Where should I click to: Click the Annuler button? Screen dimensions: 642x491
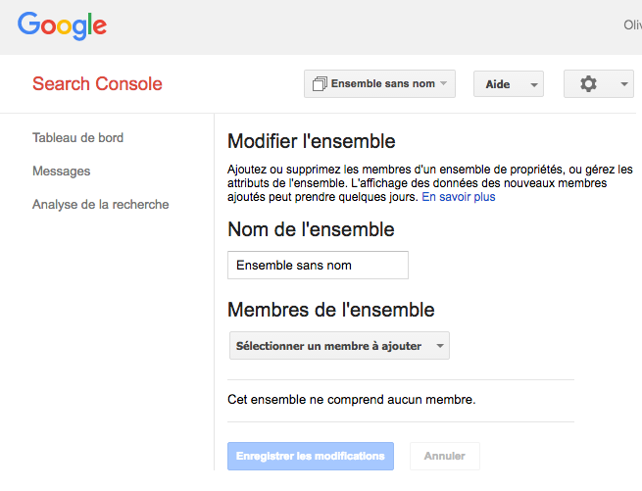[x=444, y=457]
